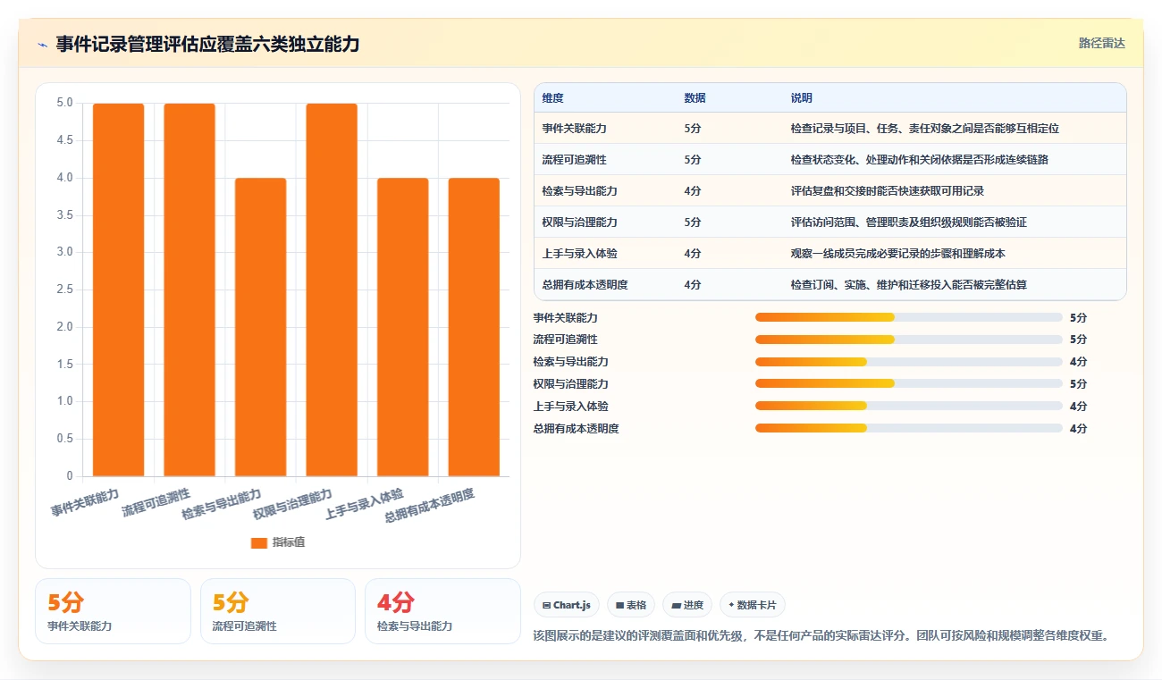Click the 4分 score in the 上手与录入体验 table row

coord(693,254)
